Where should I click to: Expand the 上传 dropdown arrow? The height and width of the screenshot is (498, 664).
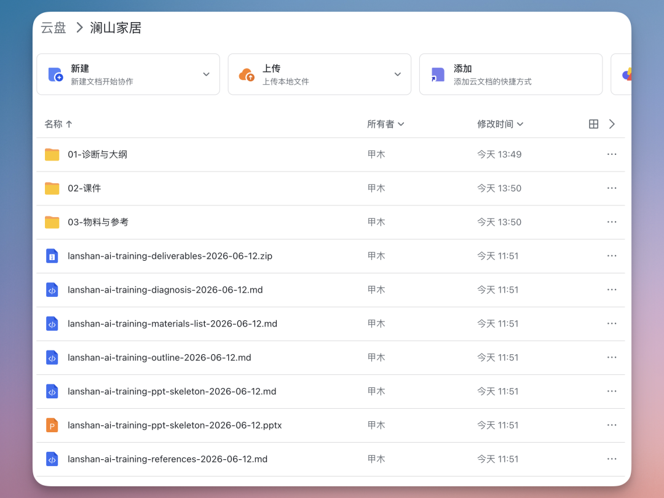click(398, 74)
